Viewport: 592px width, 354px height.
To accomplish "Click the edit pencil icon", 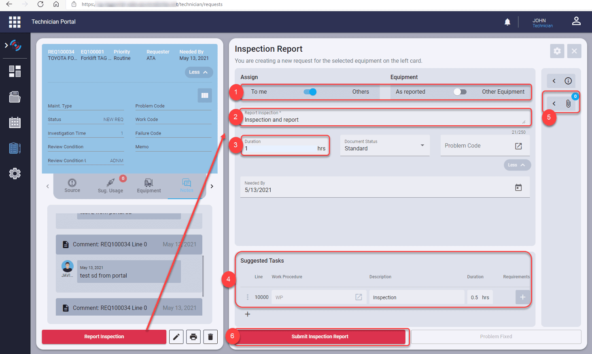I will [x=176, y=337].
